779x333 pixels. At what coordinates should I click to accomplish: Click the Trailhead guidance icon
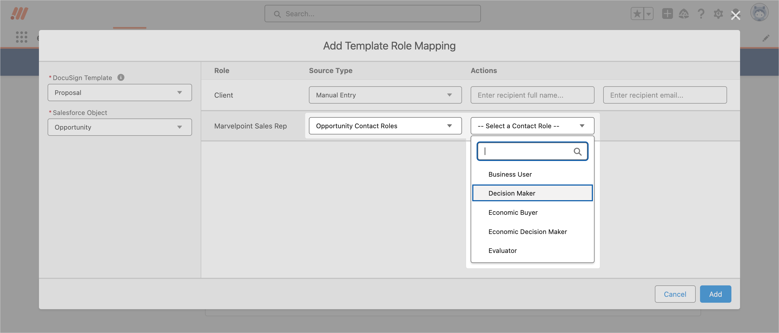[684, 14]
